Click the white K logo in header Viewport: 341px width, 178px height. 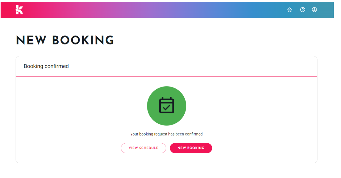click(19, 10)
